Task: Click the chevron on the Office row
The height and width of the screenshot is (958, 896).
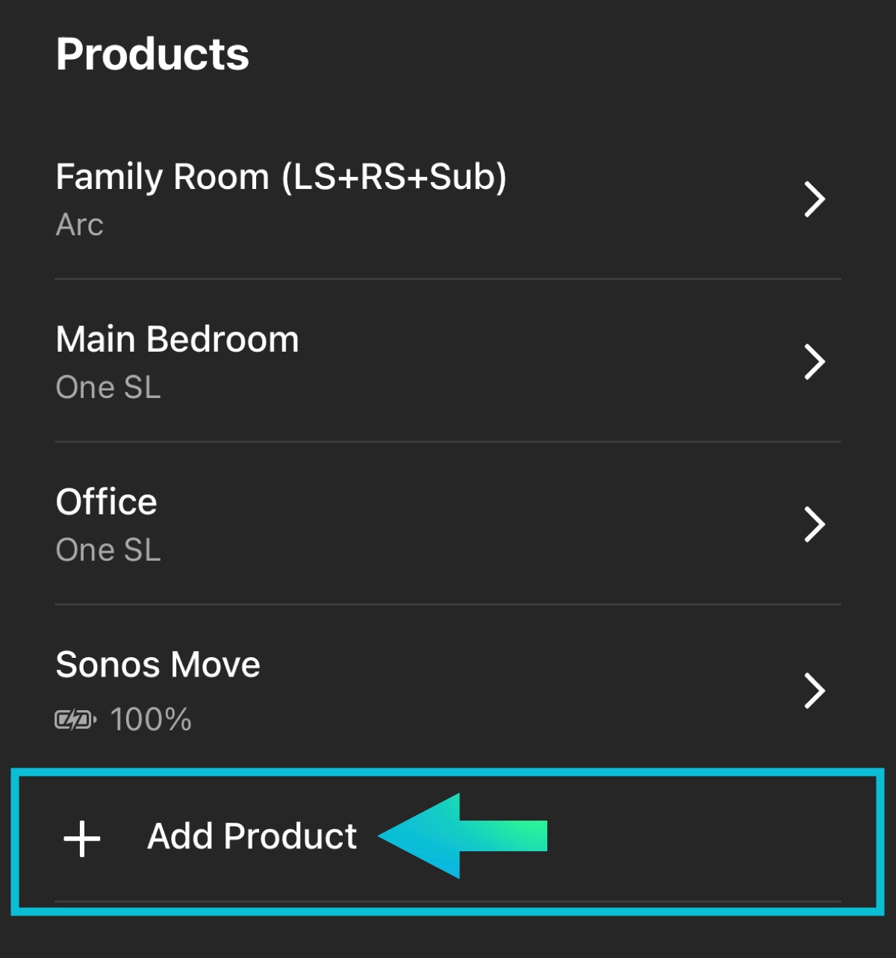Action: click(x=815, y=524)
